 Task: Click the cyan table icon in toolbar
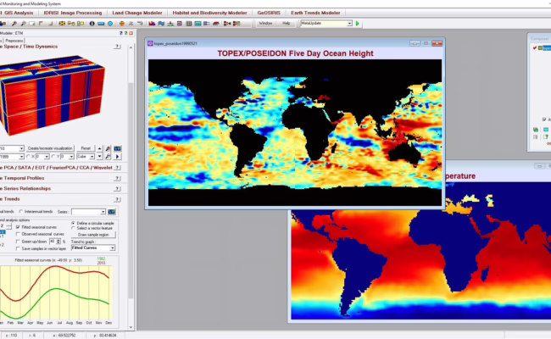coord(198,24)
